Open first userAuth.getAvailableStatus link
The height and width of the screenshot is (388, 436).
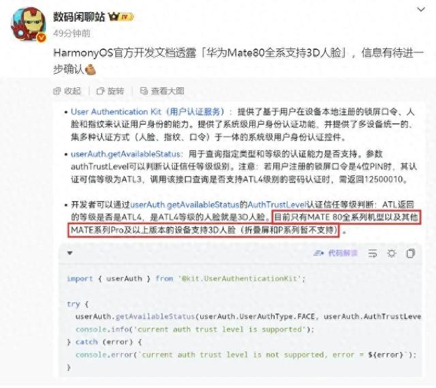(125, 154)
